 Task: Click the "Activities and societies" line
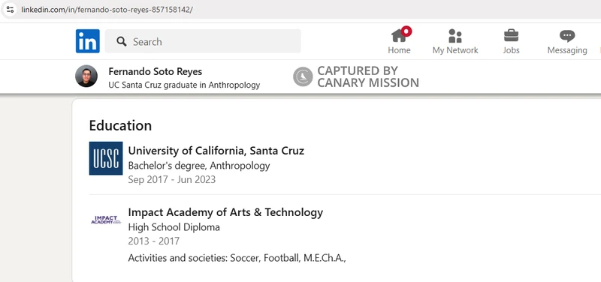click(x=237, y=258)
